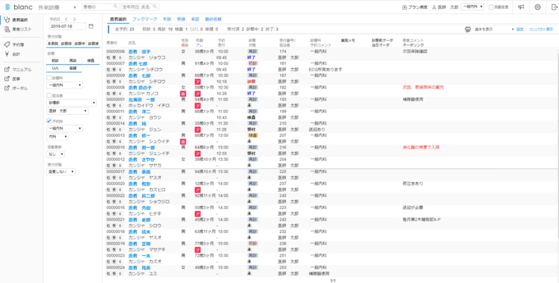Viewport: 559px width, 283px height.
Task: Click the hospital icon next to プラン病院
Action: pos(404,7)
